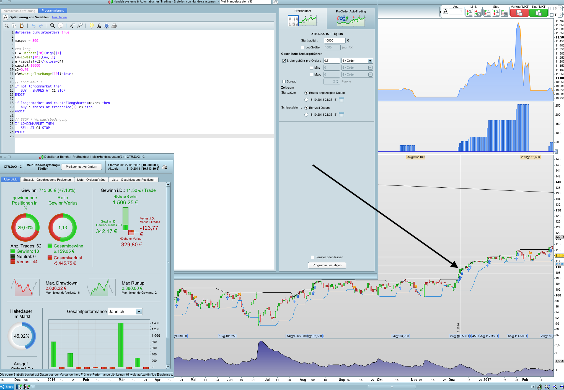Image resolution: width=564 pixels, height=390 pixels.
Task: Click the Startkapital input field
Action: point(335,40)
